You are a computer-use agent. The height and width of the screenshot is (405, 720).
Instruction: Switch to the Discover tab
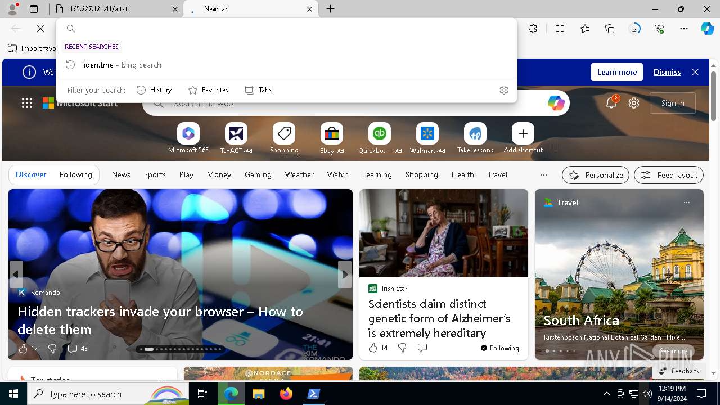coord(31,175)
